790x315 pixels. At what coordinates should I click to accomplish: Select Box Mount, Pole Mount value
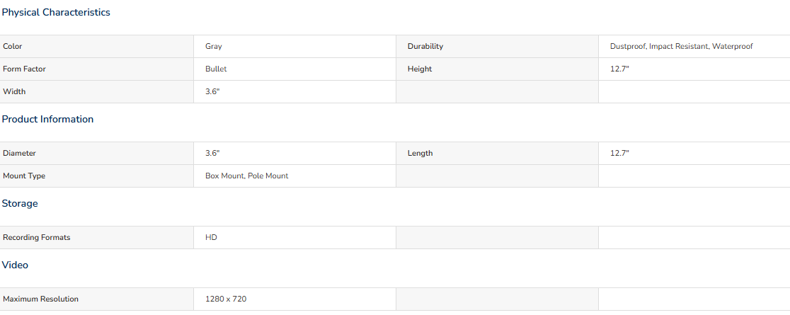pos(247,176)
